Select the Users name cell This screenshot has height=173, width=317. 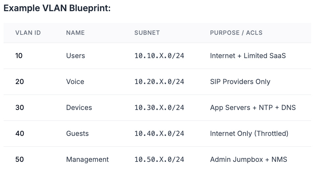(x=76, y=56)
